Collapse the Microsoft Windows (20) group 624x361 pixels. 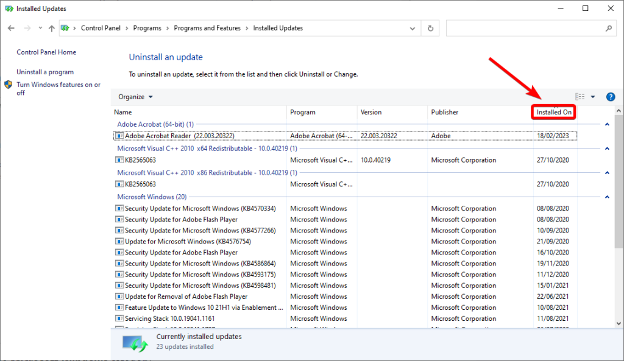pos(607,197)
